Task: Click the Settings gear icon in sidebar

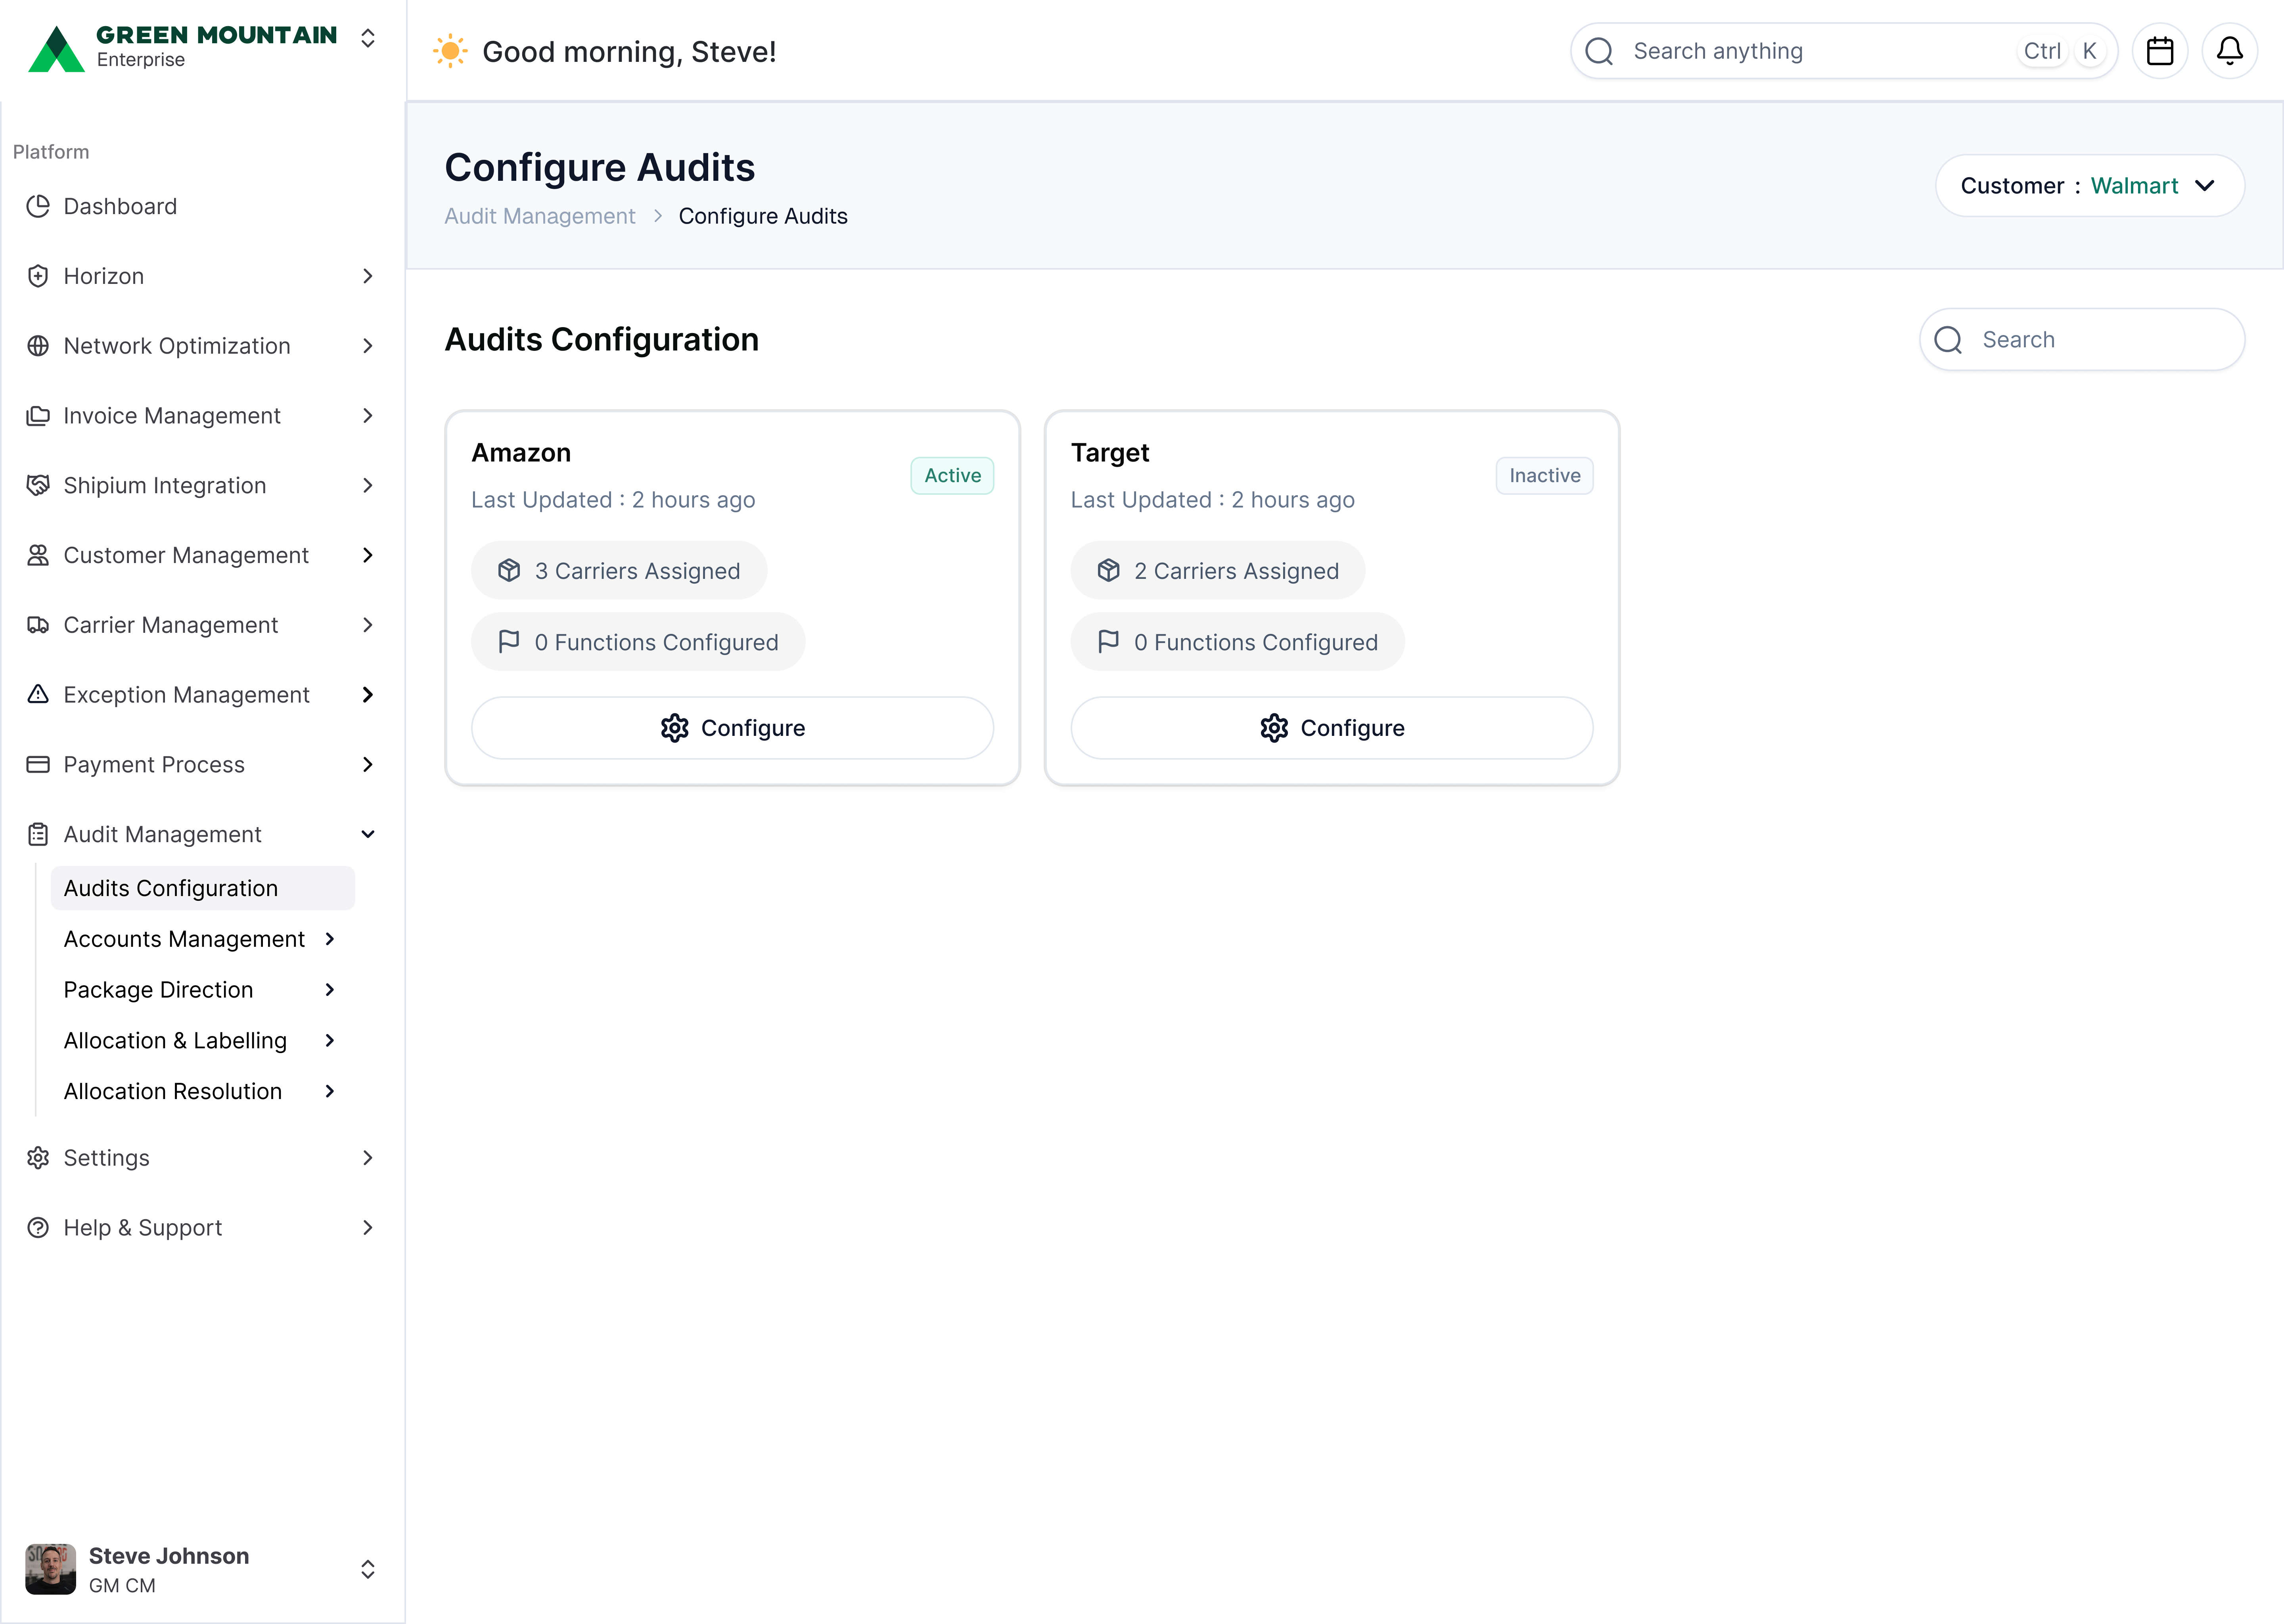Action: [x=38, y=1158]
